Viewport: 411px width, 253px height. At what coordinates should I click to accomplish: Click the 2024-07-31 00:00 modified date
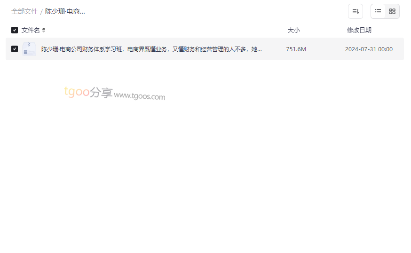point(369,49)
